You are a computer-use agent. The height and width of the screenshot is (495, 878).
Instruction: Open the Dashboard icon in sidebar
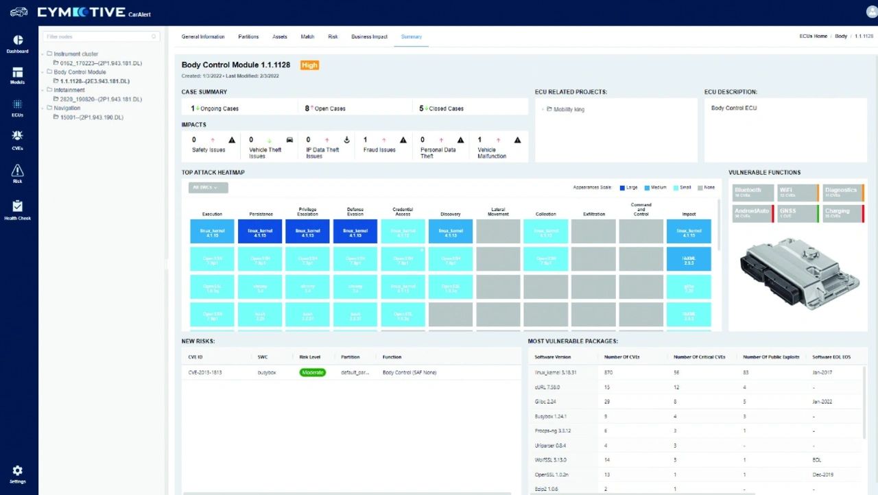18,40
